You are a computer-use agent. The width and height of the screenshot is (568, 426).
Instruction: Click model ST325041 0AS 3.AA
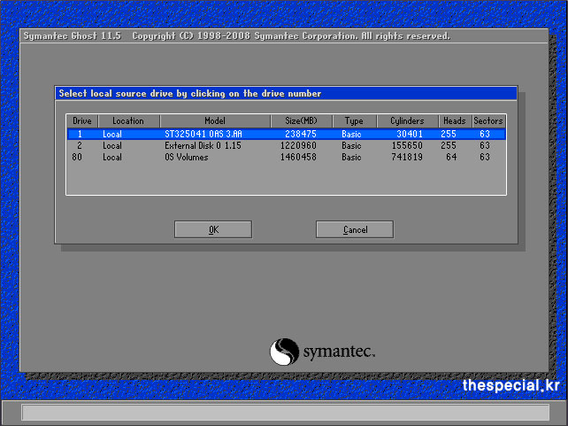[x=203, y=134]
